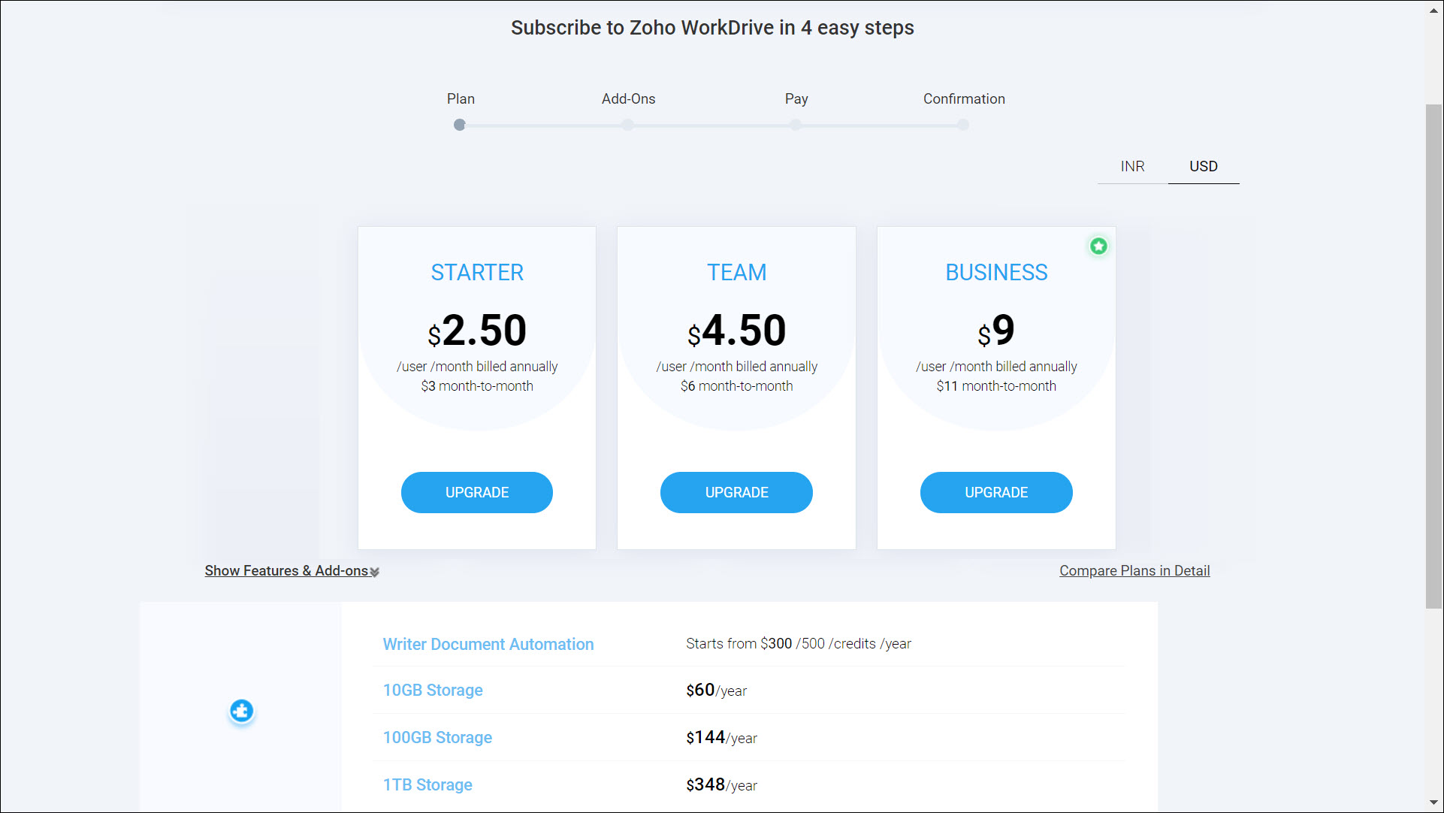Screen dimensions: 1444x813
Task: Upgrade to the Starter plan
Action: coord(477,493)
